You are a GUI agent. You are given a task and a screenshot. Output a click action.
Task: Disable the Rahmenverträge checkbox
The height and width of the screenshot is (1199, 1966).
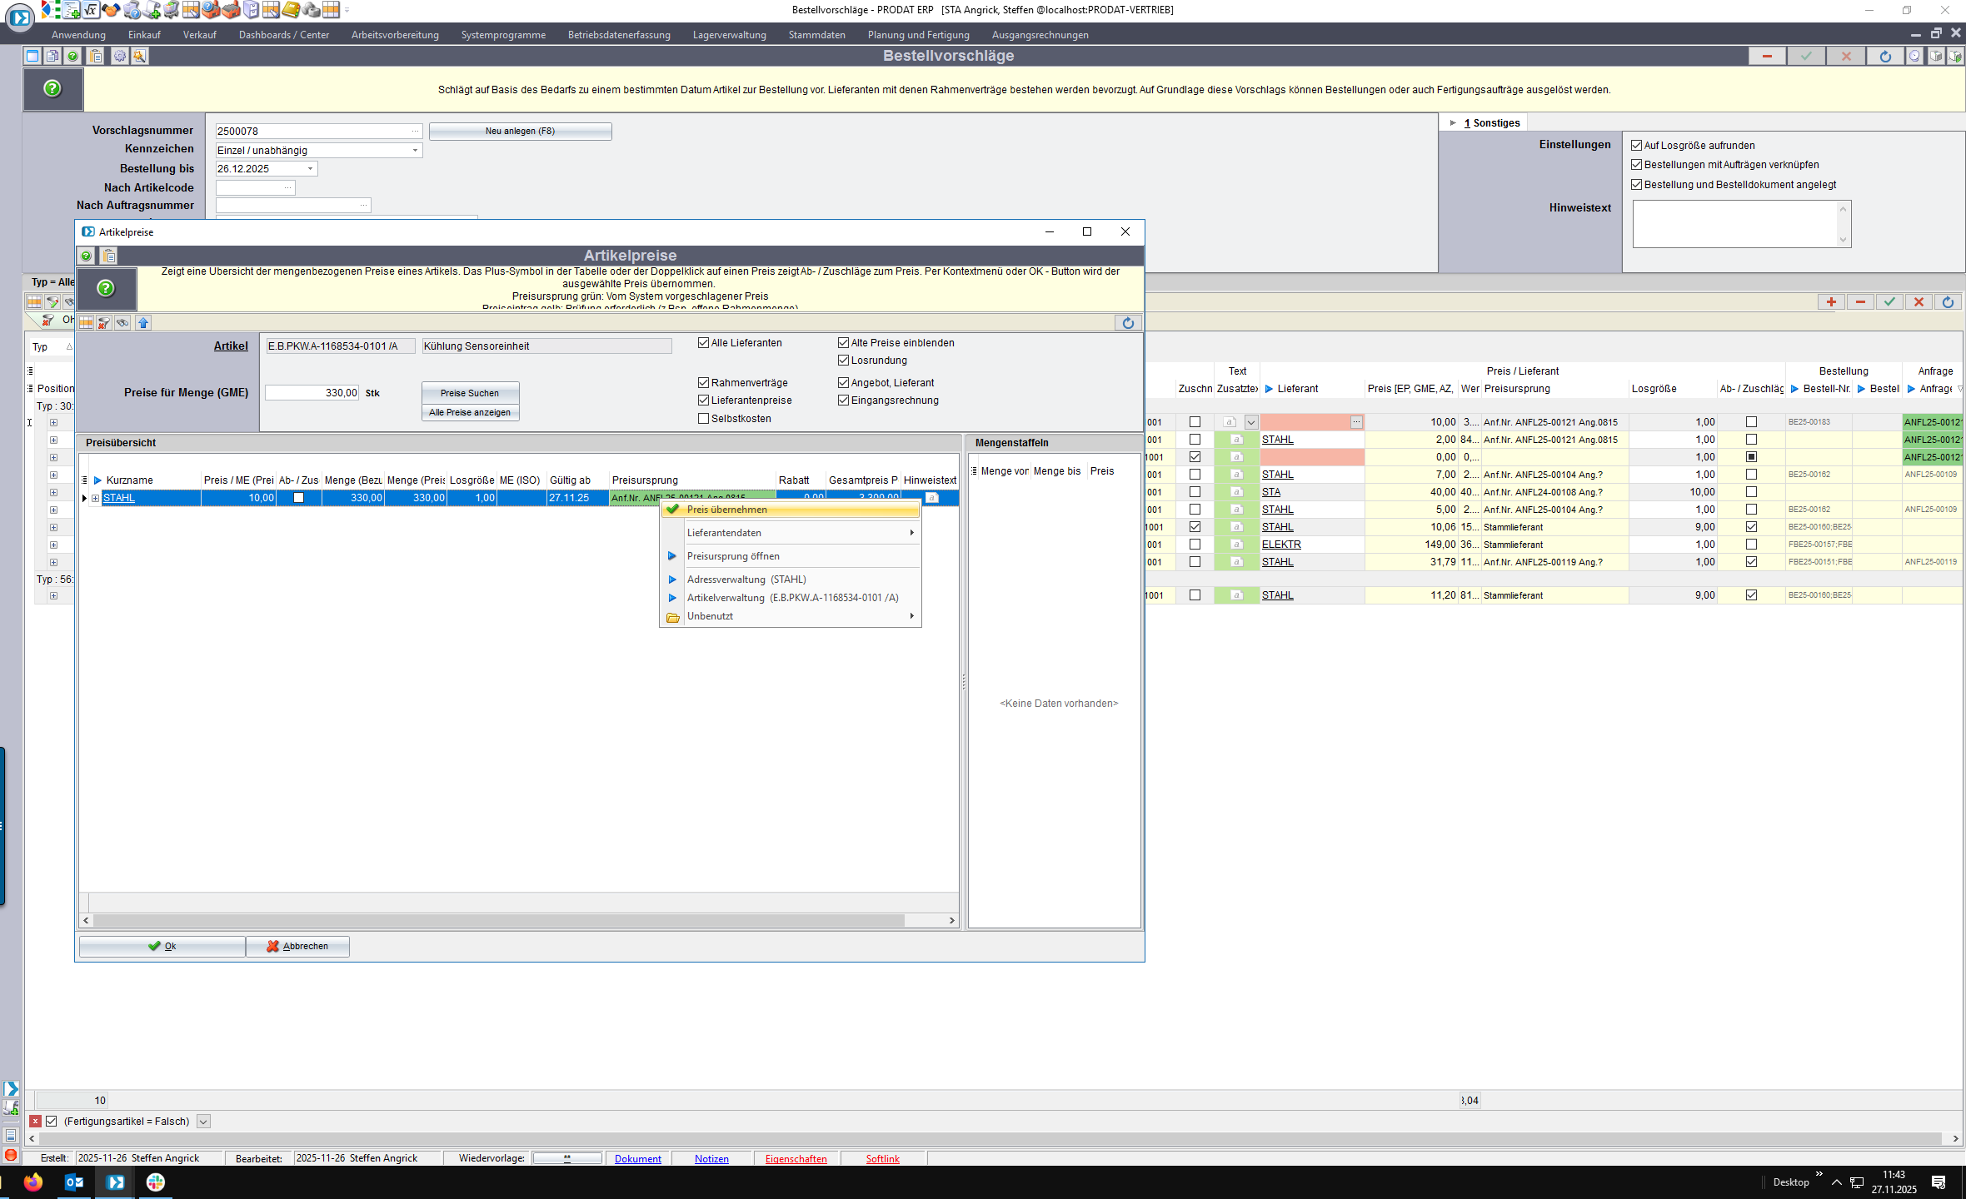click(x=704, y=383)
